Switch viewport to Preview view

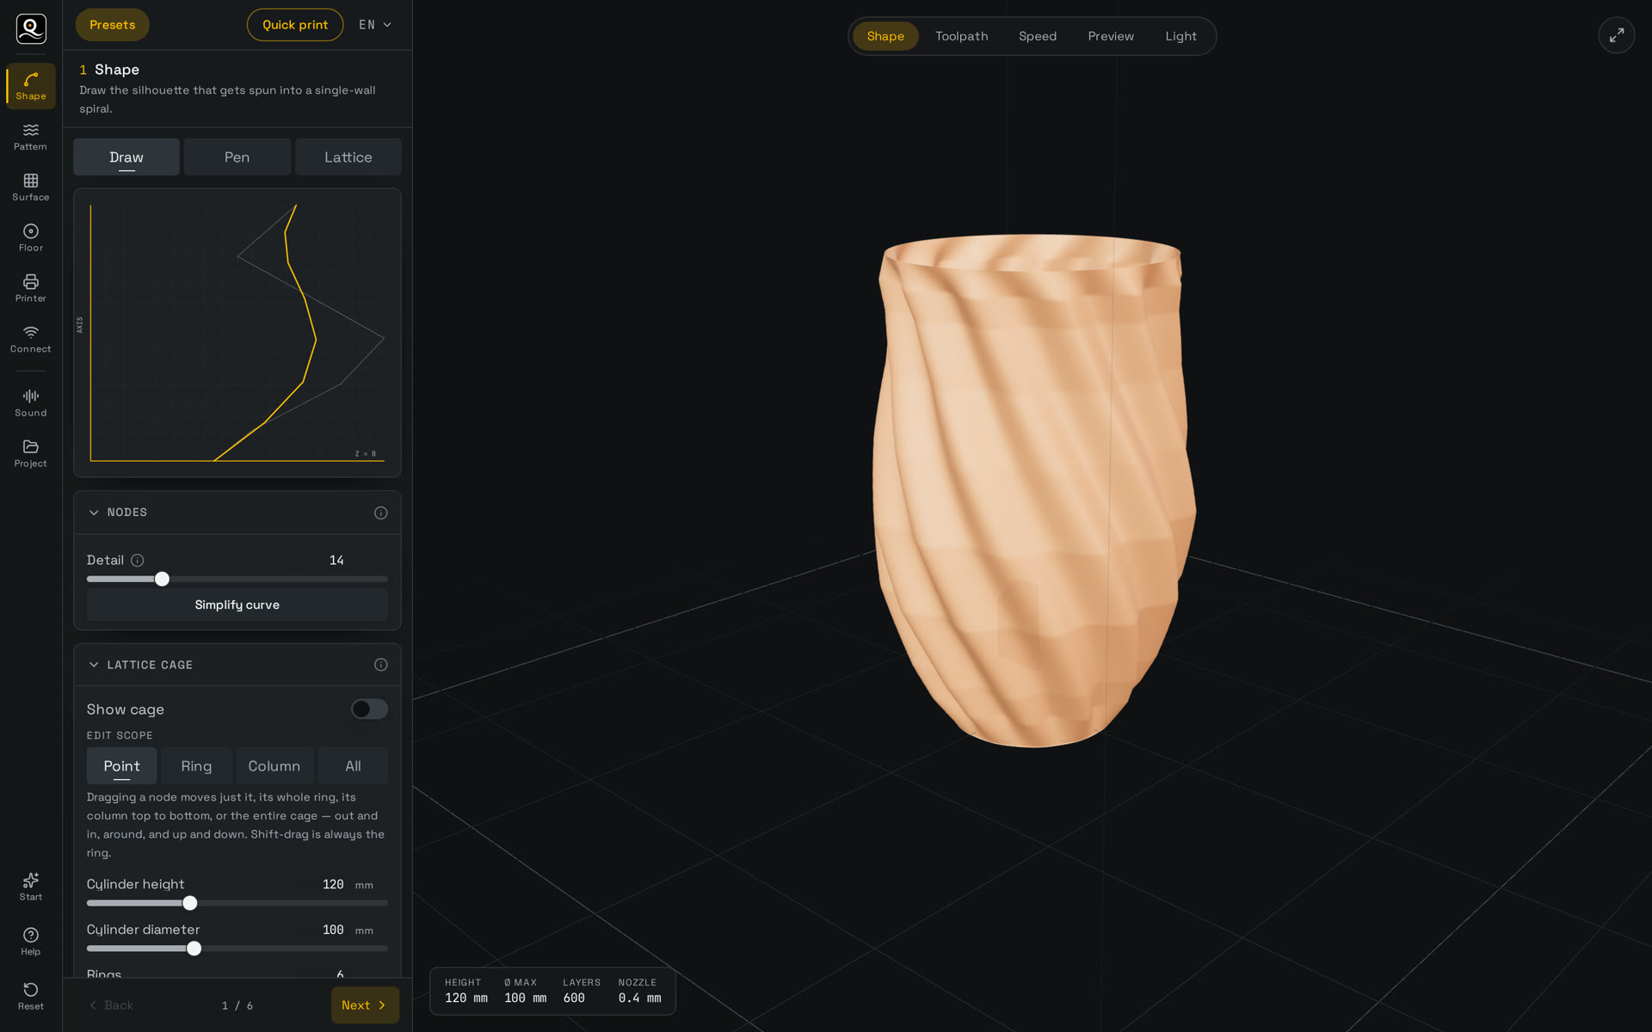pos(1111,36)
